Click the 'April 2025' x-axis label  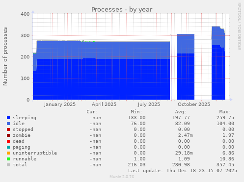(104, 104)
